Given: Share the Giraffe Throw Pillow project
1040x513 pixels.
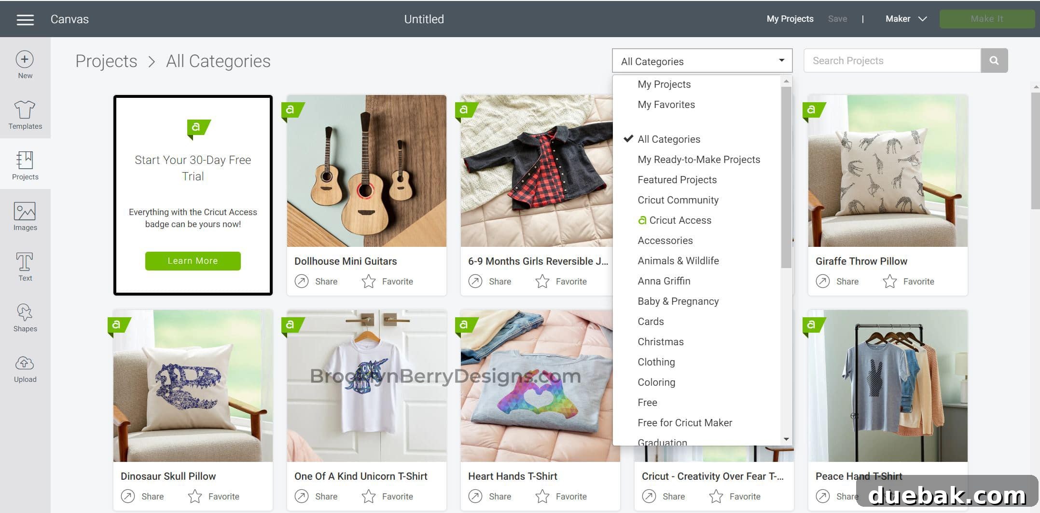Looking at the screenshot, I should point(837,281).
